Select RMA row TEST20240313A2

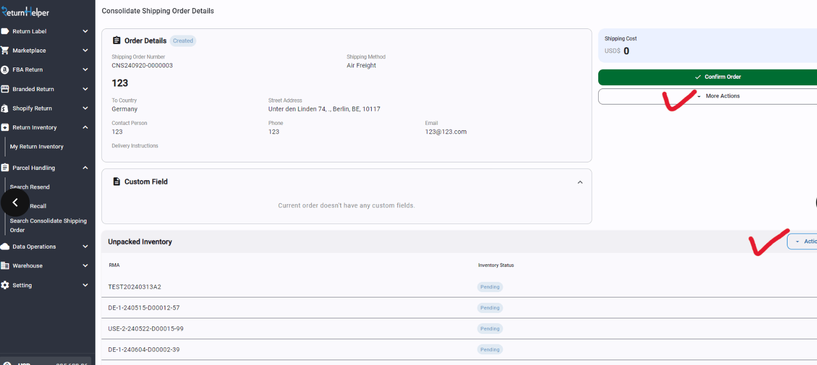tap(135, 287)
